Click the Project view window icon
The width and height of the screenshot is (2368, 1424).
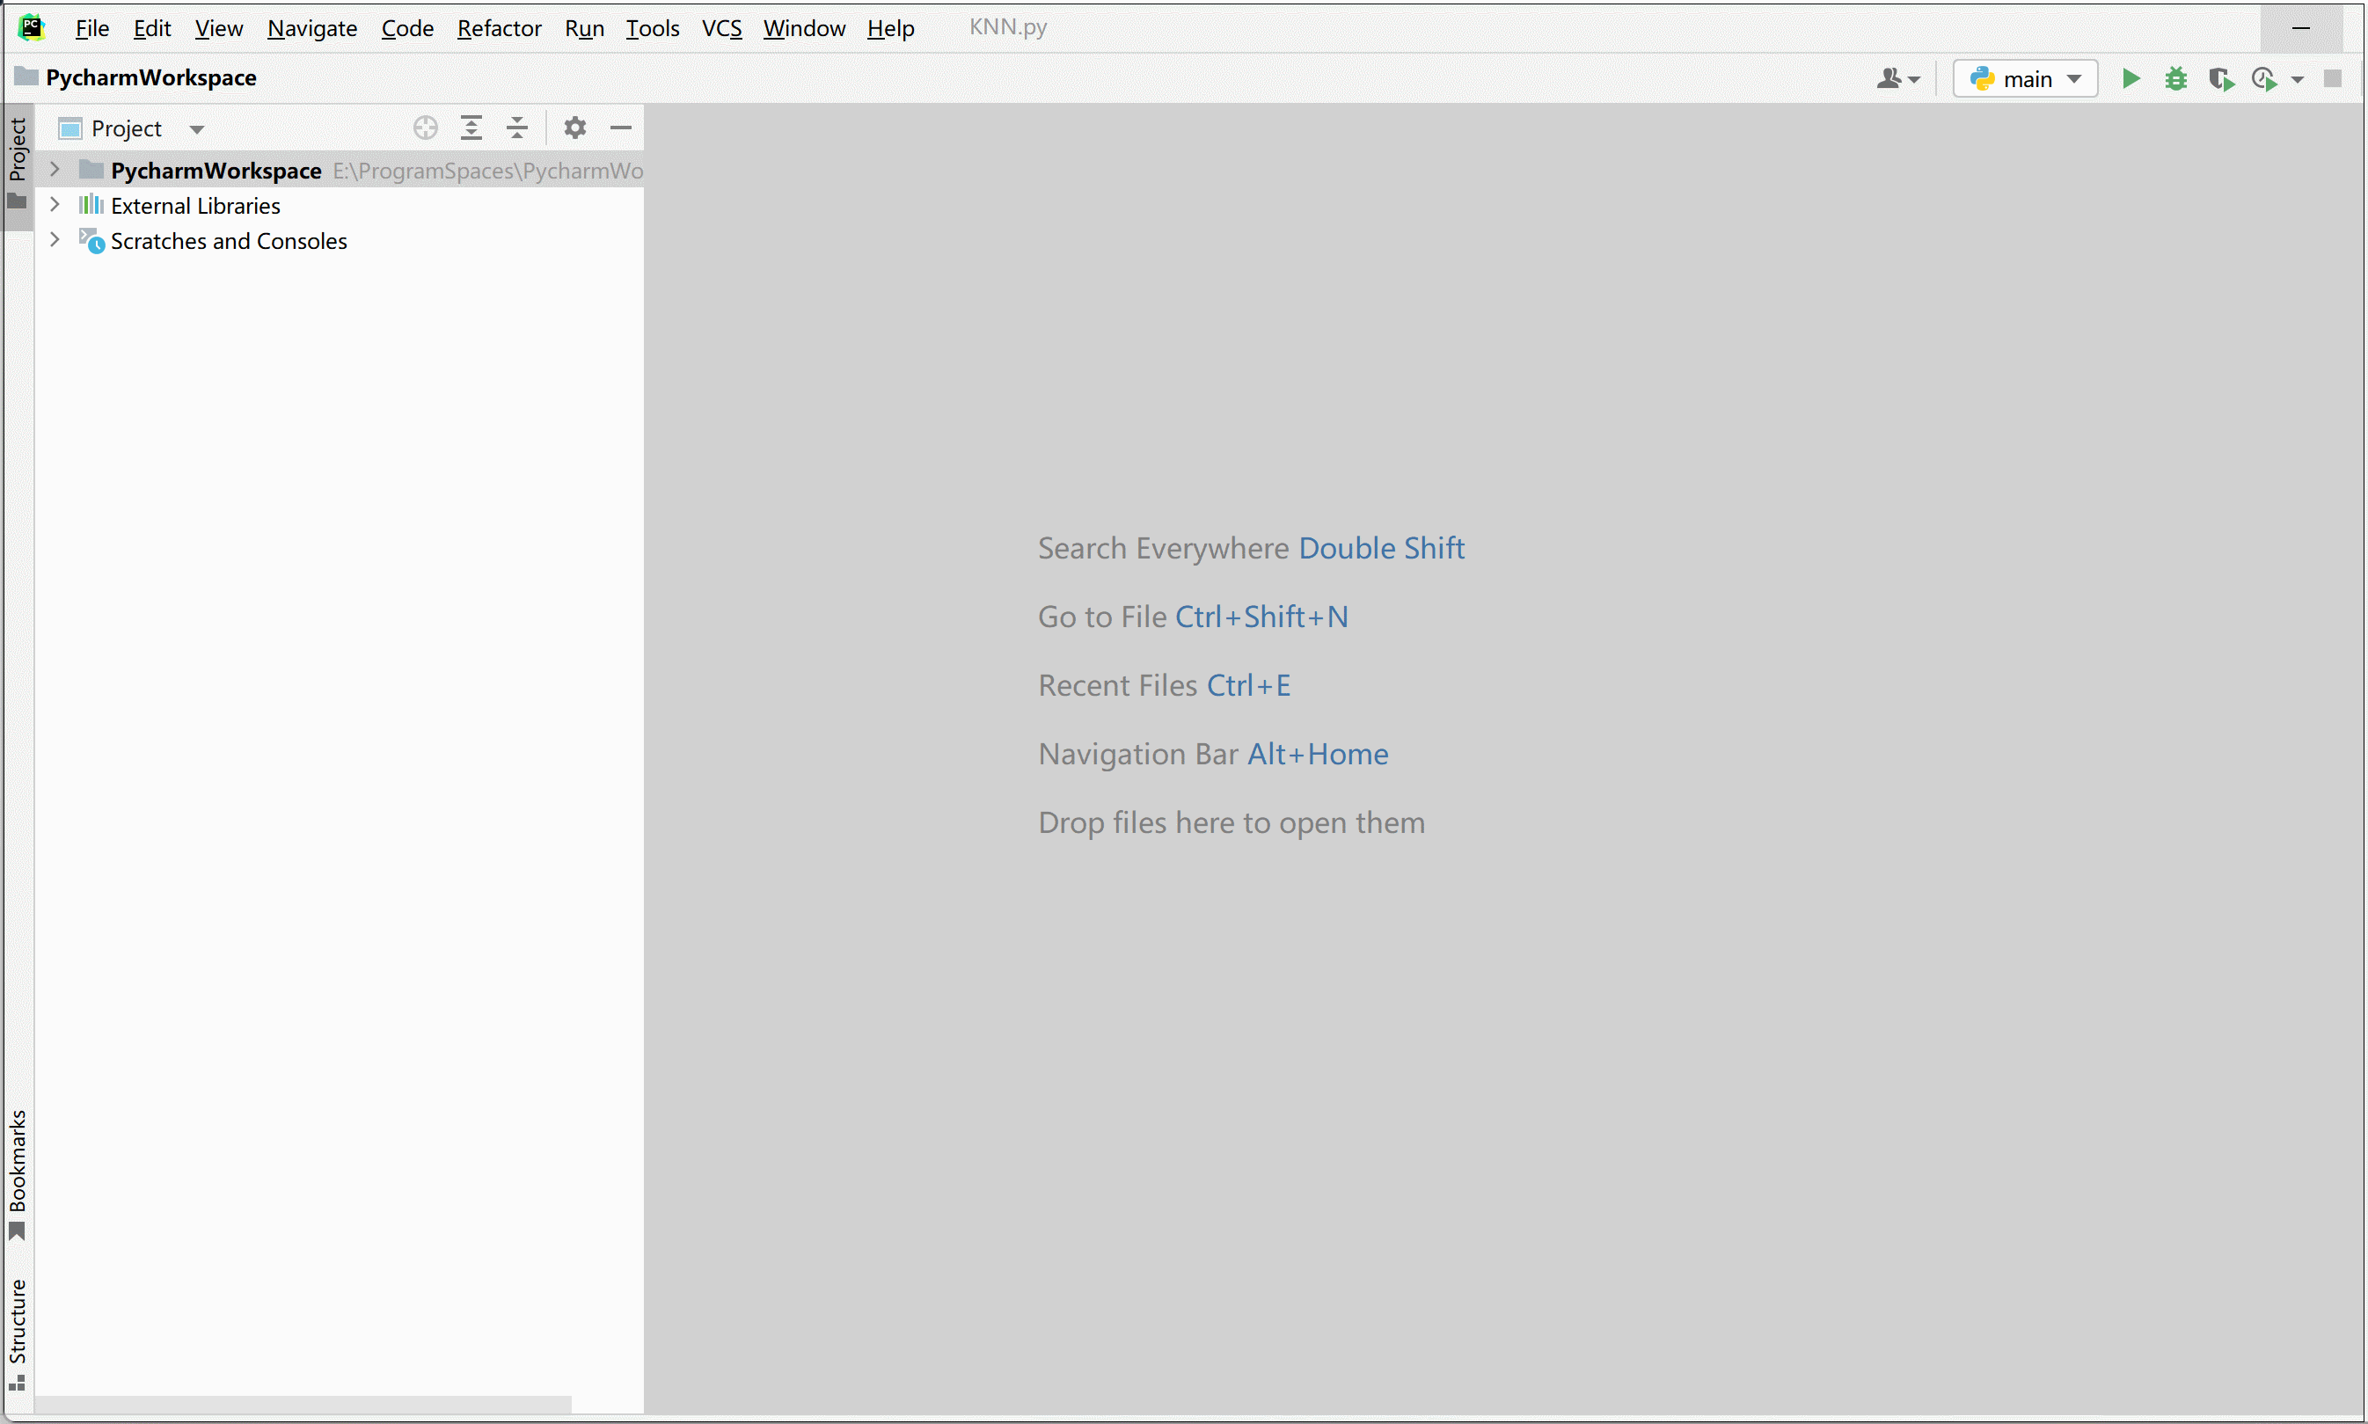pyautogui.click(x=70, y=128)
